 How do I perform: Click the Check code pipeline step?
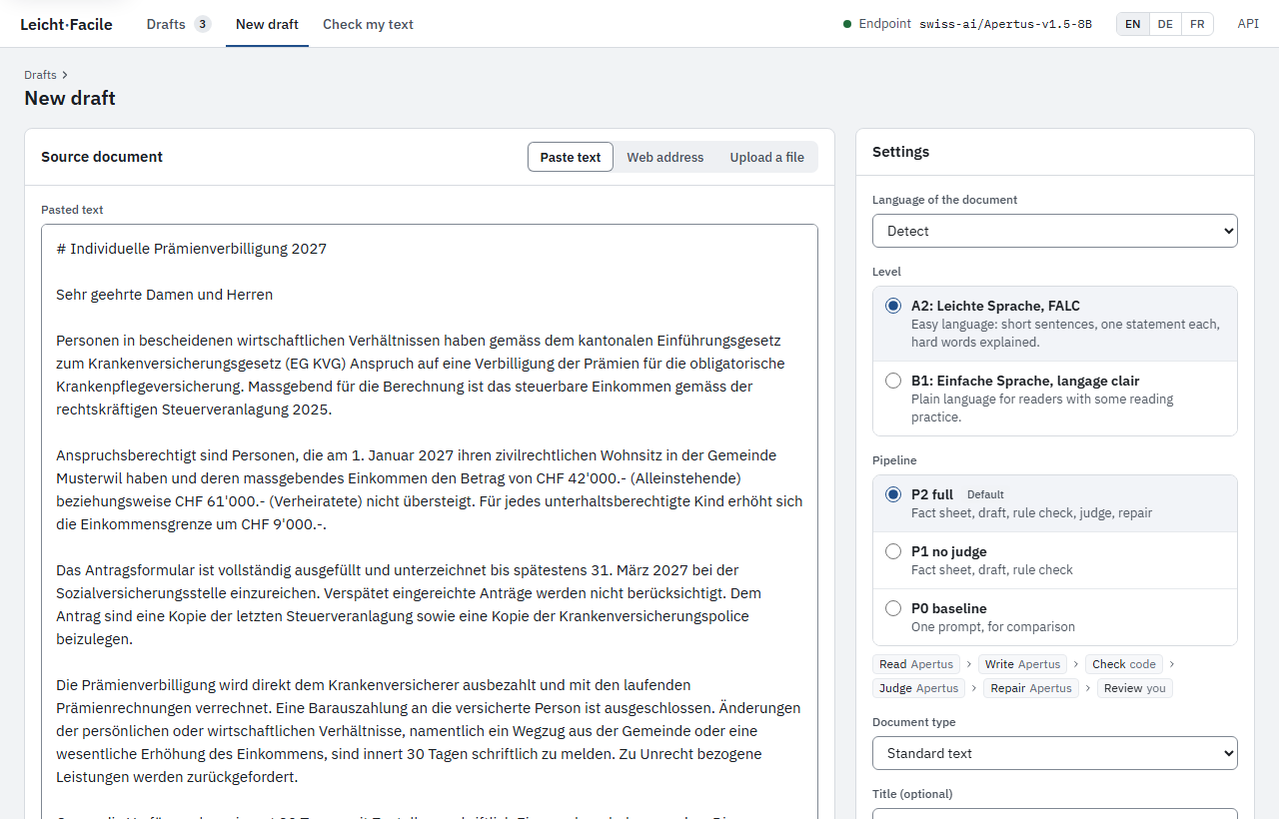click(1124, 664)
